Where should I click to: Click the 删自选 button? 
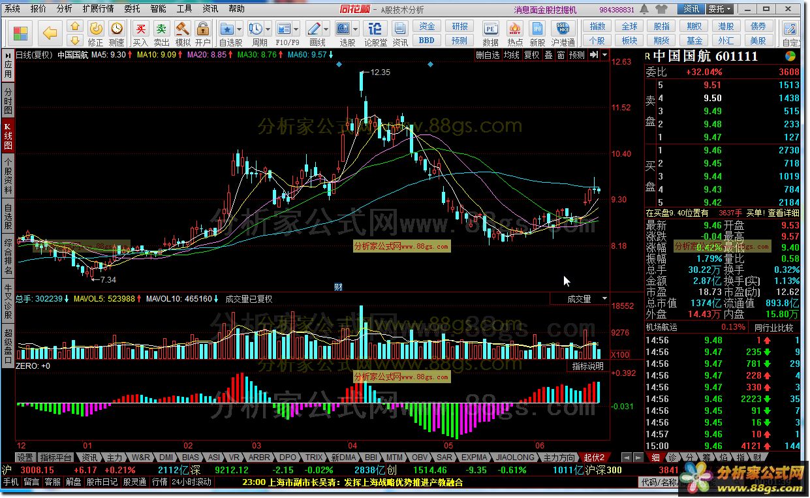[488, 55]
